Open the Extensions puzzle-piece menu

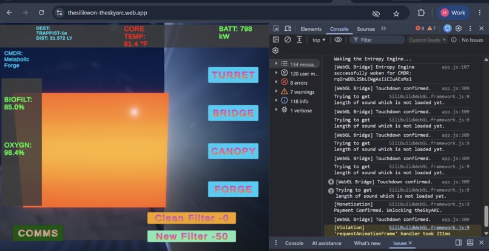[x=421, y=13]
